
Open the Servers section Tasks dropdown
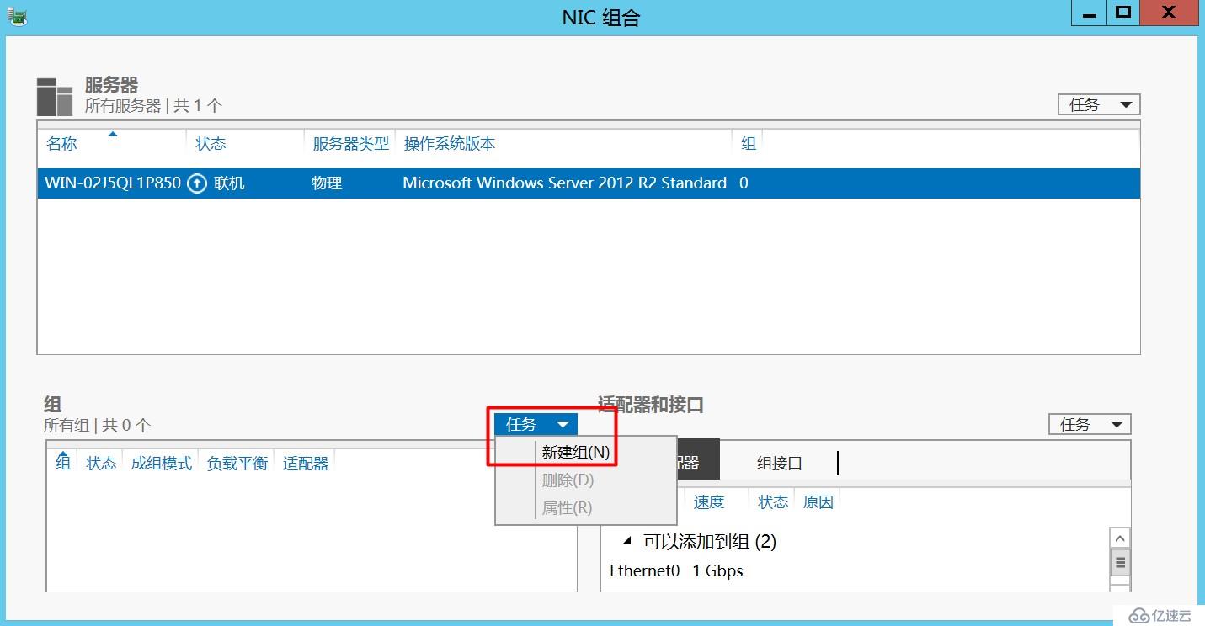[1099, 104]
